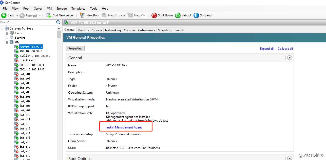
Task: Switch to the Storage tab
Action: point(97,30)
